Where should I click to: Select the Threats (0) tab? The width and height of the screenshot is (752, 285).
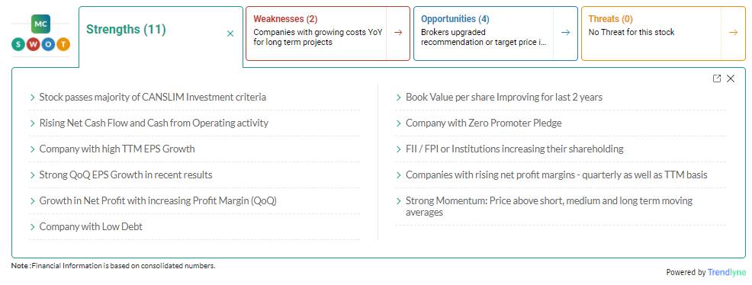[610, 19]
